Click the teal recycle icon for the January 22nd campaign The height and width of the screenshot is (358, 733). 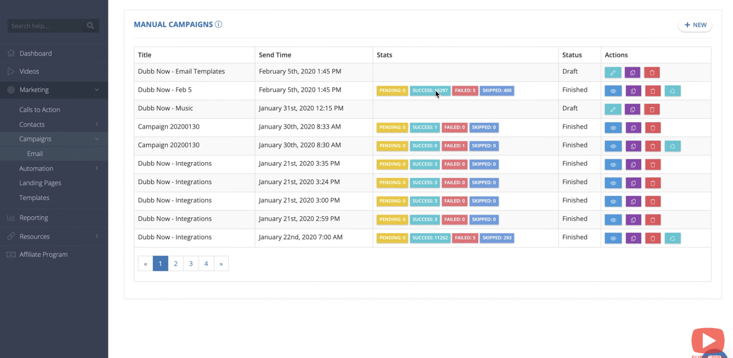(672, 239)
